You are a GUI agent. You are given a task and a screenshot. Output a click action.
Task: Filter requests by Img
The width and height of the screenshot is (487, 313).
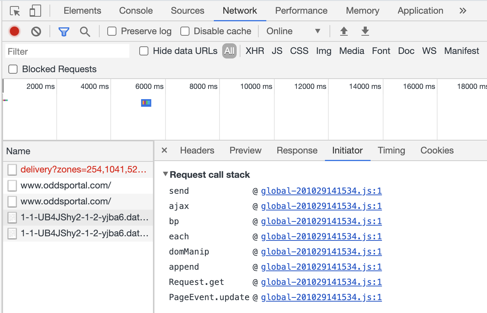[324, 51]
